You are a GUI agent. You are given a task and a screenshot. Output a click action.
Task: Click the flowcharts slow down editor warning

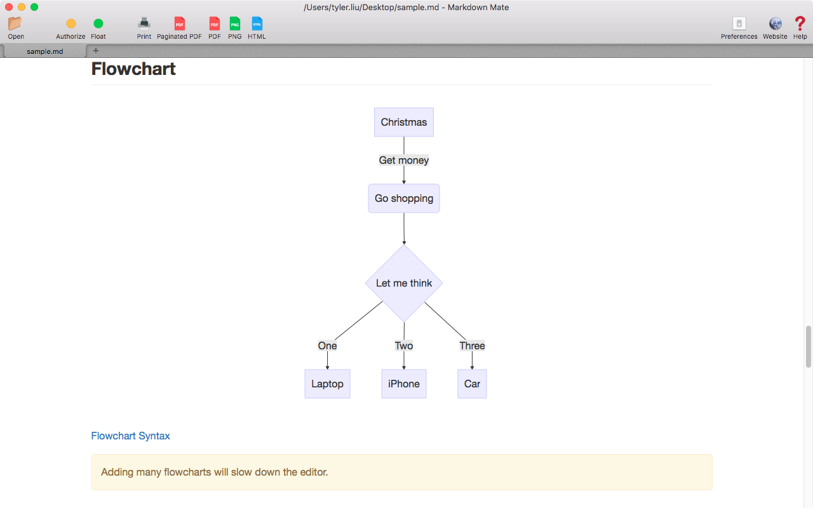coord(402,472)
